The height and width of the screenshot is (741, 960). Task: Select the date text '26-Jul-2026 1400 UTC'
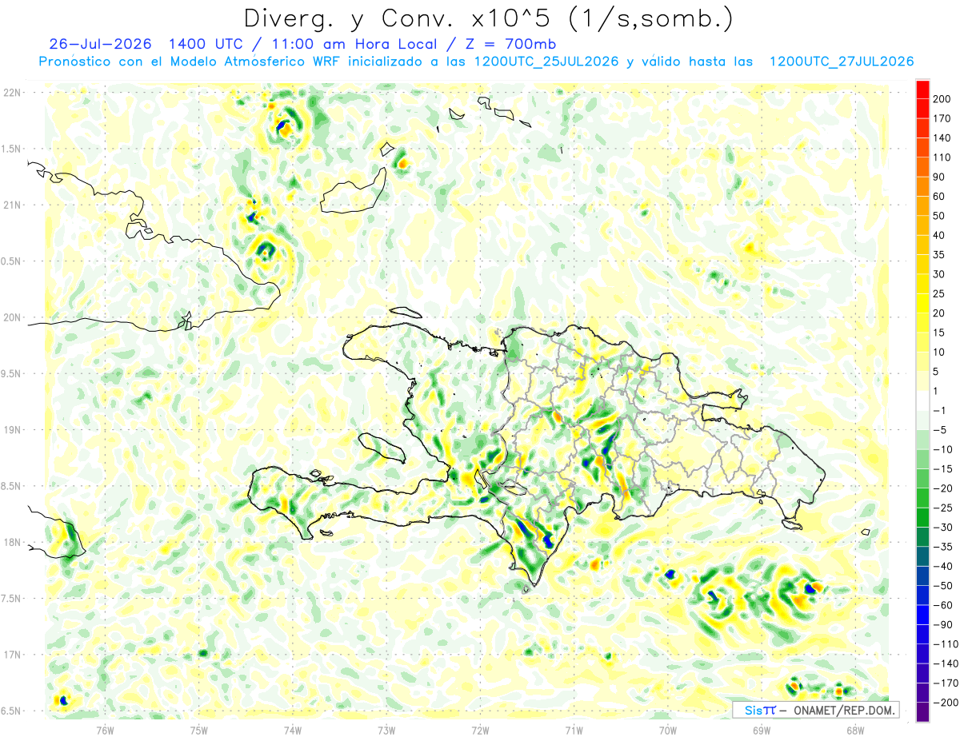click(x=148, y=44)
